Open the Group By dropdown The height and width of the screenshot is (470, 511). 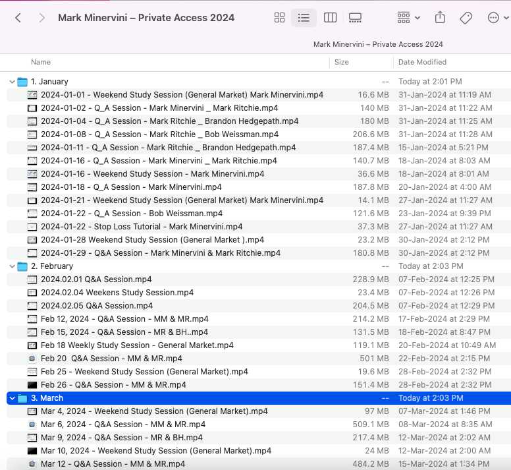pyautogui.click(x=408, y=18)
